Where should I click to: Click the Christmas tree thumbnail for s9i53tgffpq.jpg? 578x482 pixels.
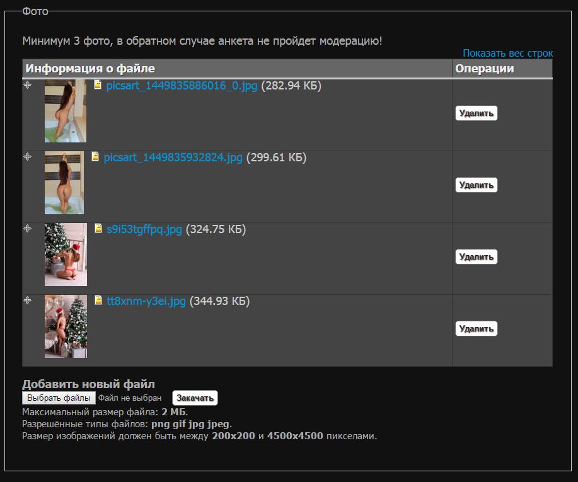65,255
